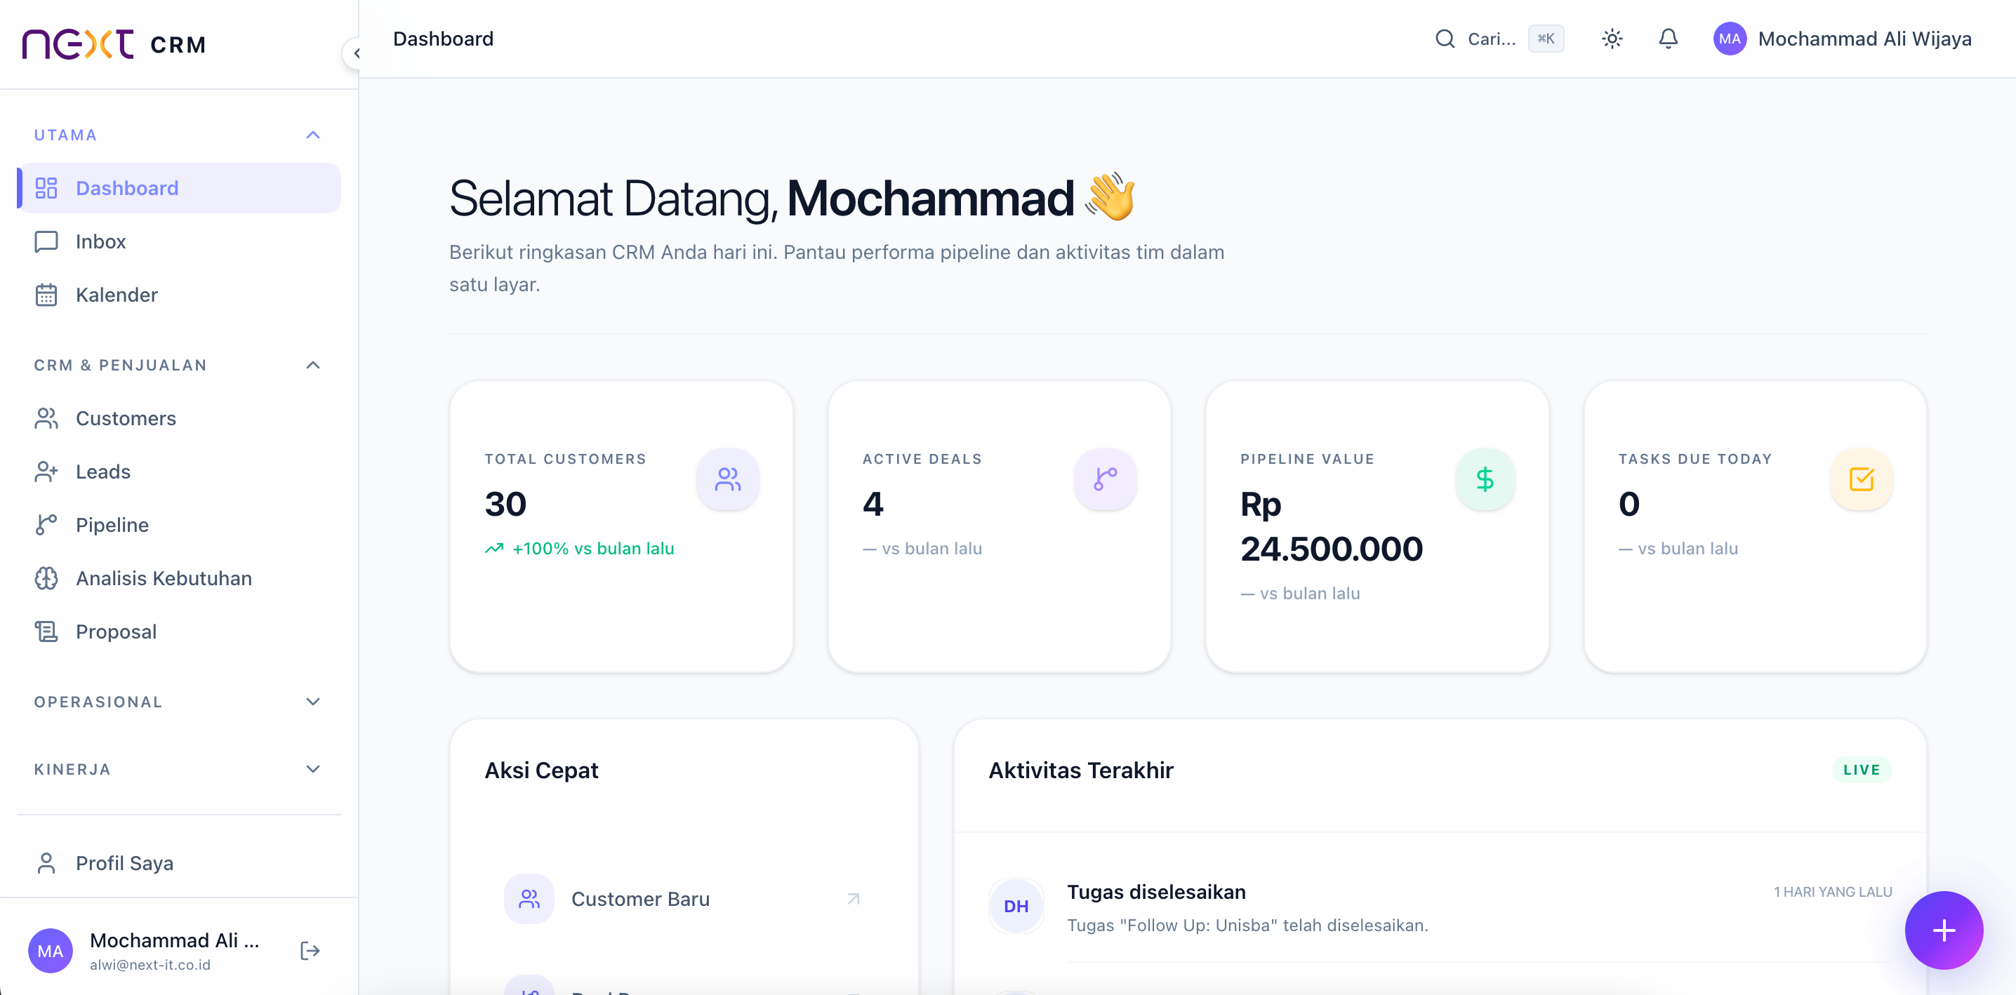
Task: Open the Total Customers card showing 30
Action: pyautogui.click(x=621, y=526)
